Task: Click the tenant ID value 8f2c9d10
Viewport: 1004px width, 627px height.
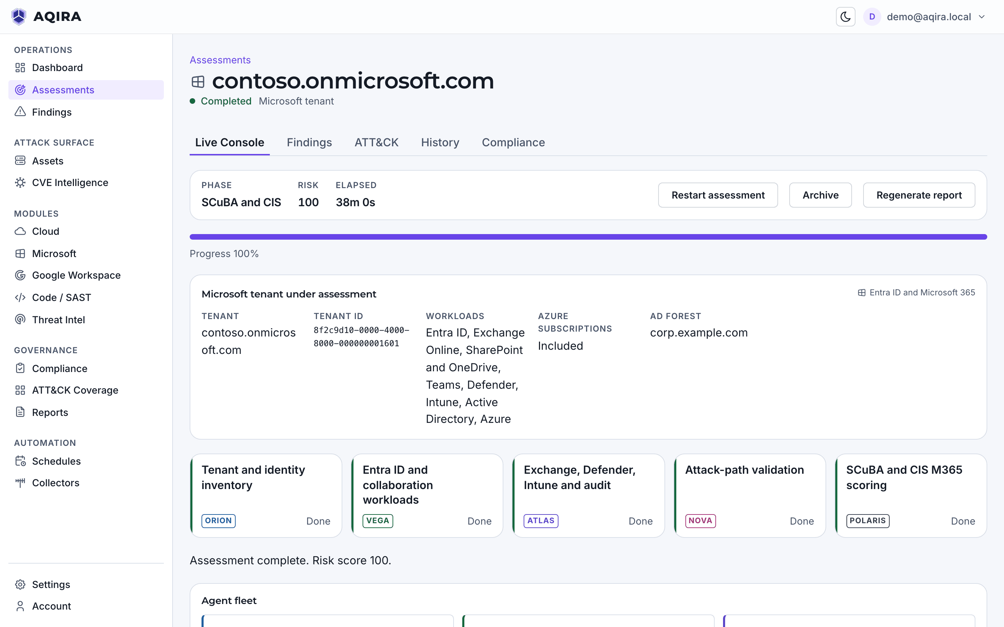Action: tap(362, 337)
